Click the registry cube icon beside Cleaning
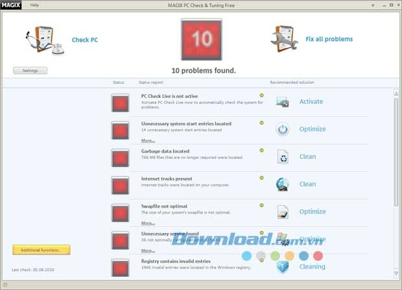This screenshot has width=402, height=290. [x=283, y=267]
